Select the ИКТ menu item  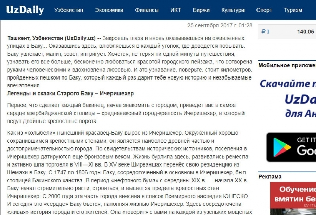click(x=175, y=10)
